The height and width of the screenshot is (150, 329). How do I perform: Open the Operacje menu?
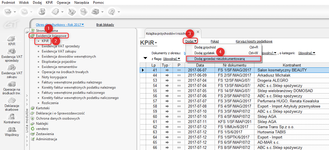64,2
